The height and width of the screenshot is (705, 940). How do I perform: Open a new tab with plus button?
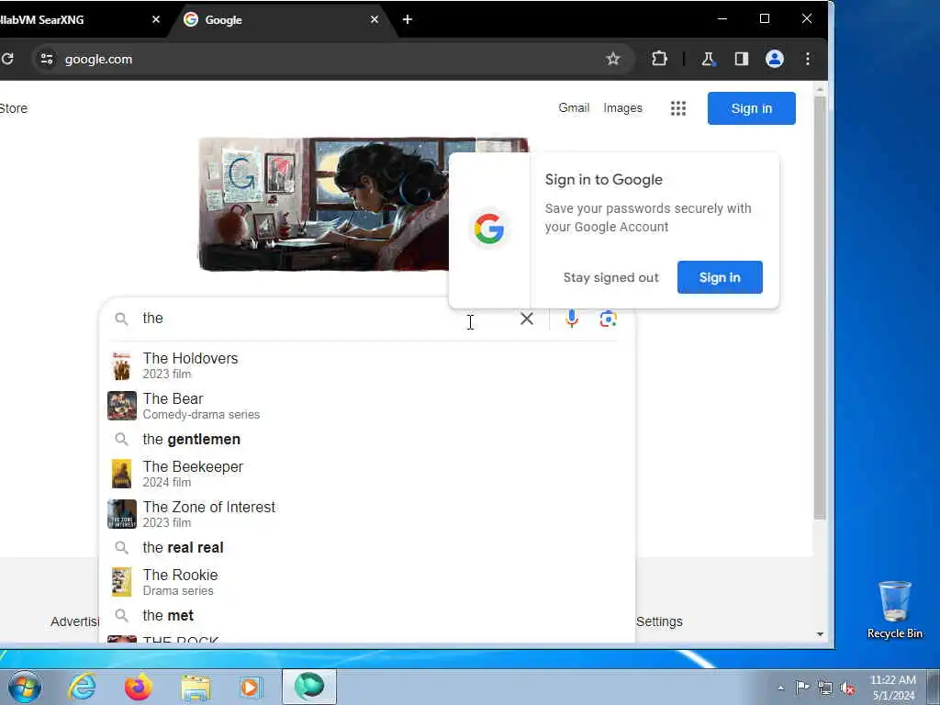coord(408,19)
